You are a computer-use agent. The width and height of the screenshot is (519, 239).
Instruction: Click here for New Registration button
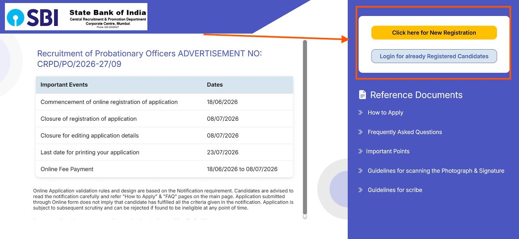tap(434, 33)
